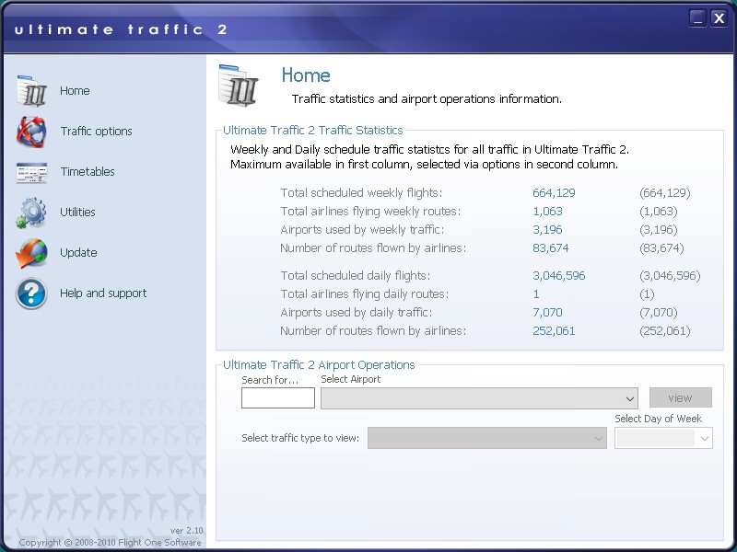Select the Update menu label
This screenshot has width=737, height=552.
point(78,252)
